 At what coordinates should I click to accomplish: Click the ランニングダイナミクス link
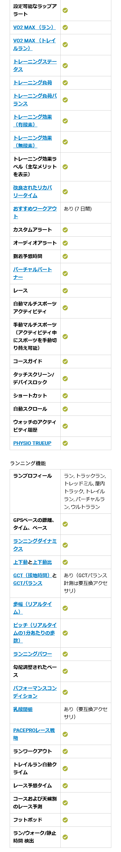coord(35,545)
